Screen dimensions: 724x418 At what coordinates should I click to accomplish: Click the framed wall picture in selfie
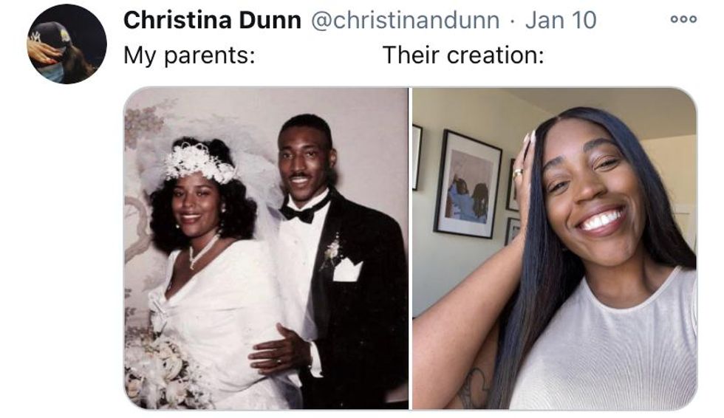(x=468, y=184)
